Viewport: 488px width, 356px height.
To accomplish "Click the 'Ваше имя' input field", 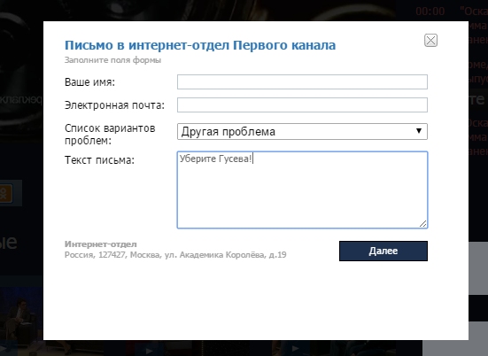I will click(x=302, y=81).
